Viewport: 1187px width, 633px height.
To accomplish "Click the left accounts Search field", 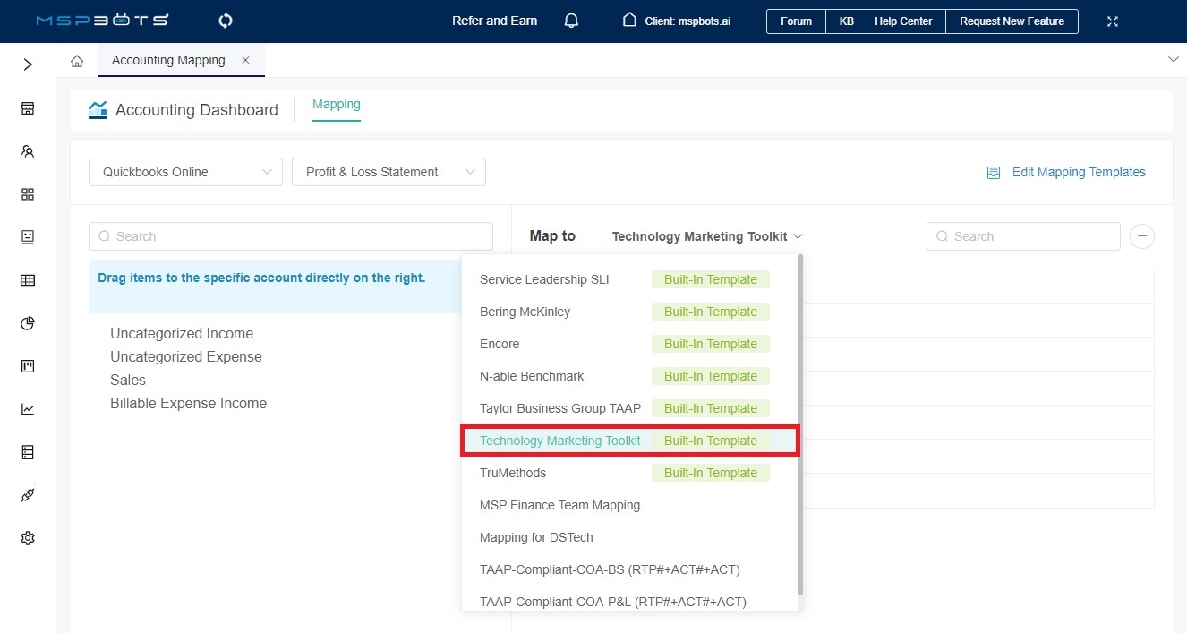I will point(291,236).
